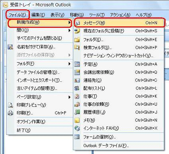Open the ツール(T) menu

(x=97, y=15)
